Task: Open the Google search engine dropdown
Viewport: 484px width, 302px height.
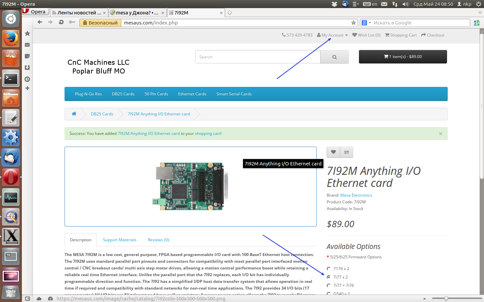Action: (366, 23)
